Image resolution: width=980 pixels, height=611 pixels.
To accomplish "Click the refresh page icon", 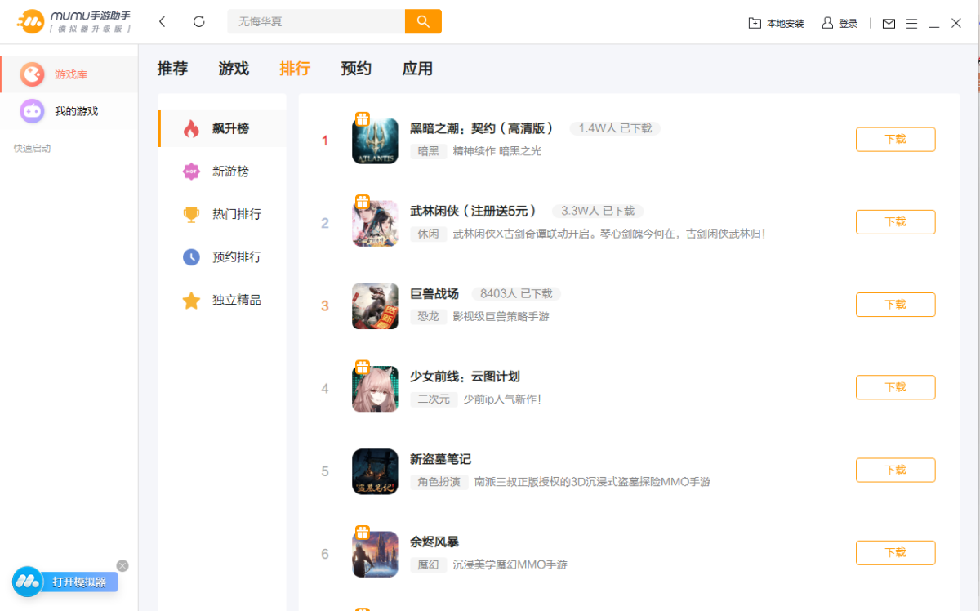I will [198, 21].
